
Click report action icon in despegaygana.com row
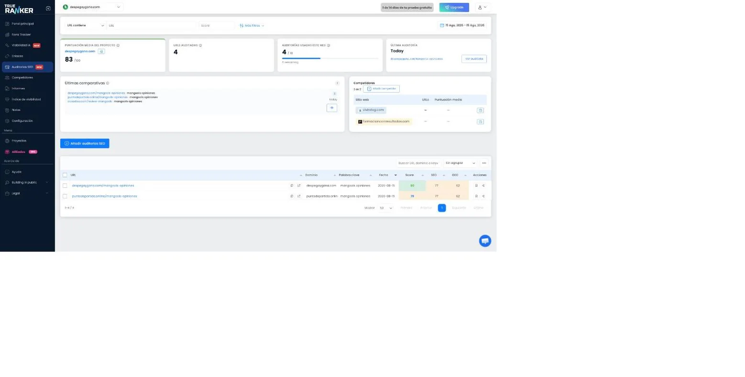click(476, 185)
